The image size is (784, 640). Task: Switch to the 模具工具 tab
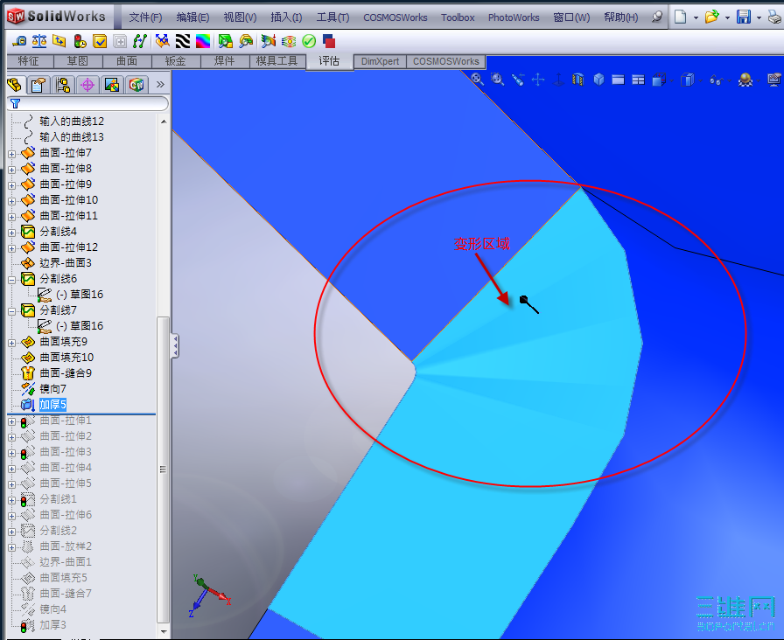click(277, 61)
